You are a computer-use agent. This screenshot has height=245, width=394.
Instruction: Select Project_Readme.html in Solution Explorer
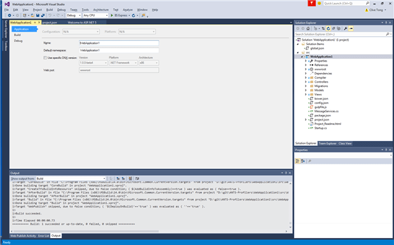click(x=328, y=124)
